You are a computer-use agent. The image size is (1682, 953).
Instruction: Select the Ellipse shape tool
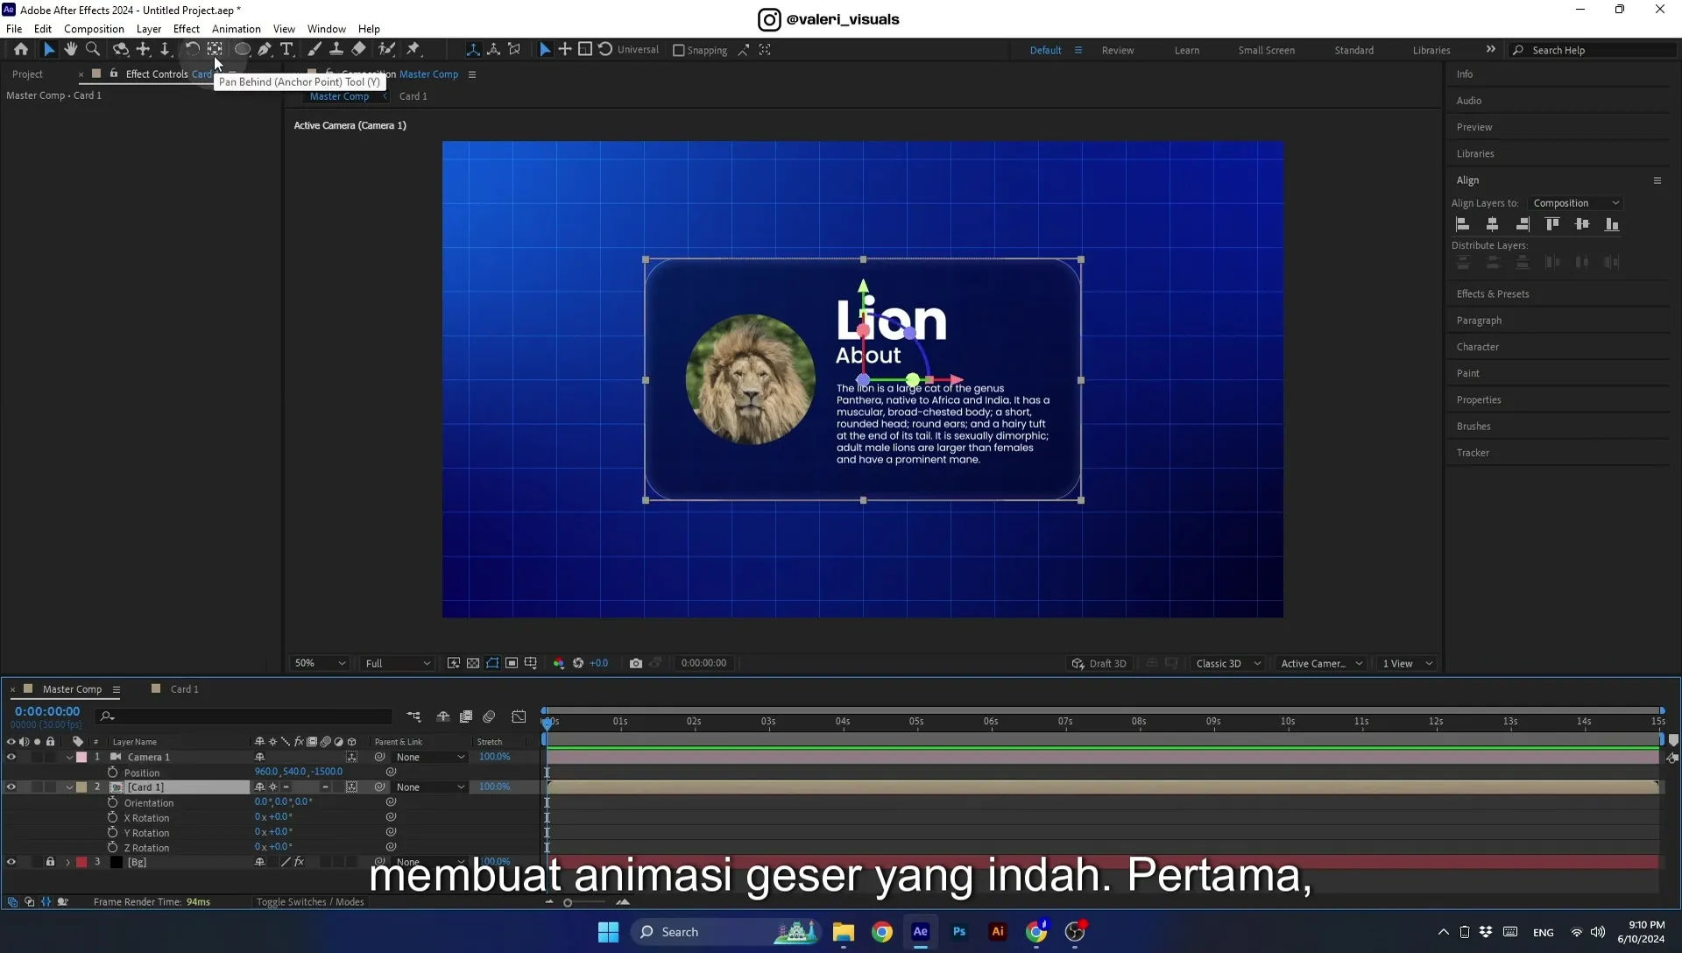click(243, 50)
